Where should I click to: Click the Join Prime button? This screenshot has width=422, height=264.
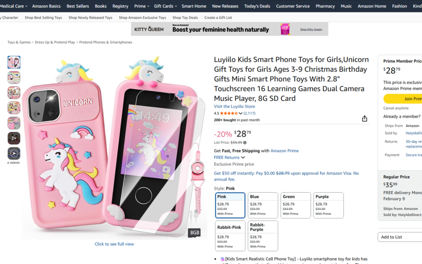tap(406, 99)
